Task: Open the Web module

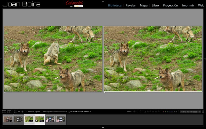Action: pos(201,5)
